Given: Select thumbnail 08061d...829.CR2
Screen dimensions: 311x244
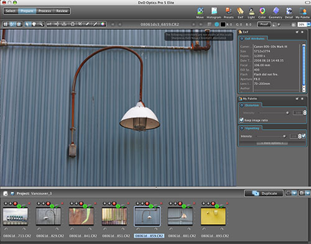Looking at the screenshot, I should (49, 217).
